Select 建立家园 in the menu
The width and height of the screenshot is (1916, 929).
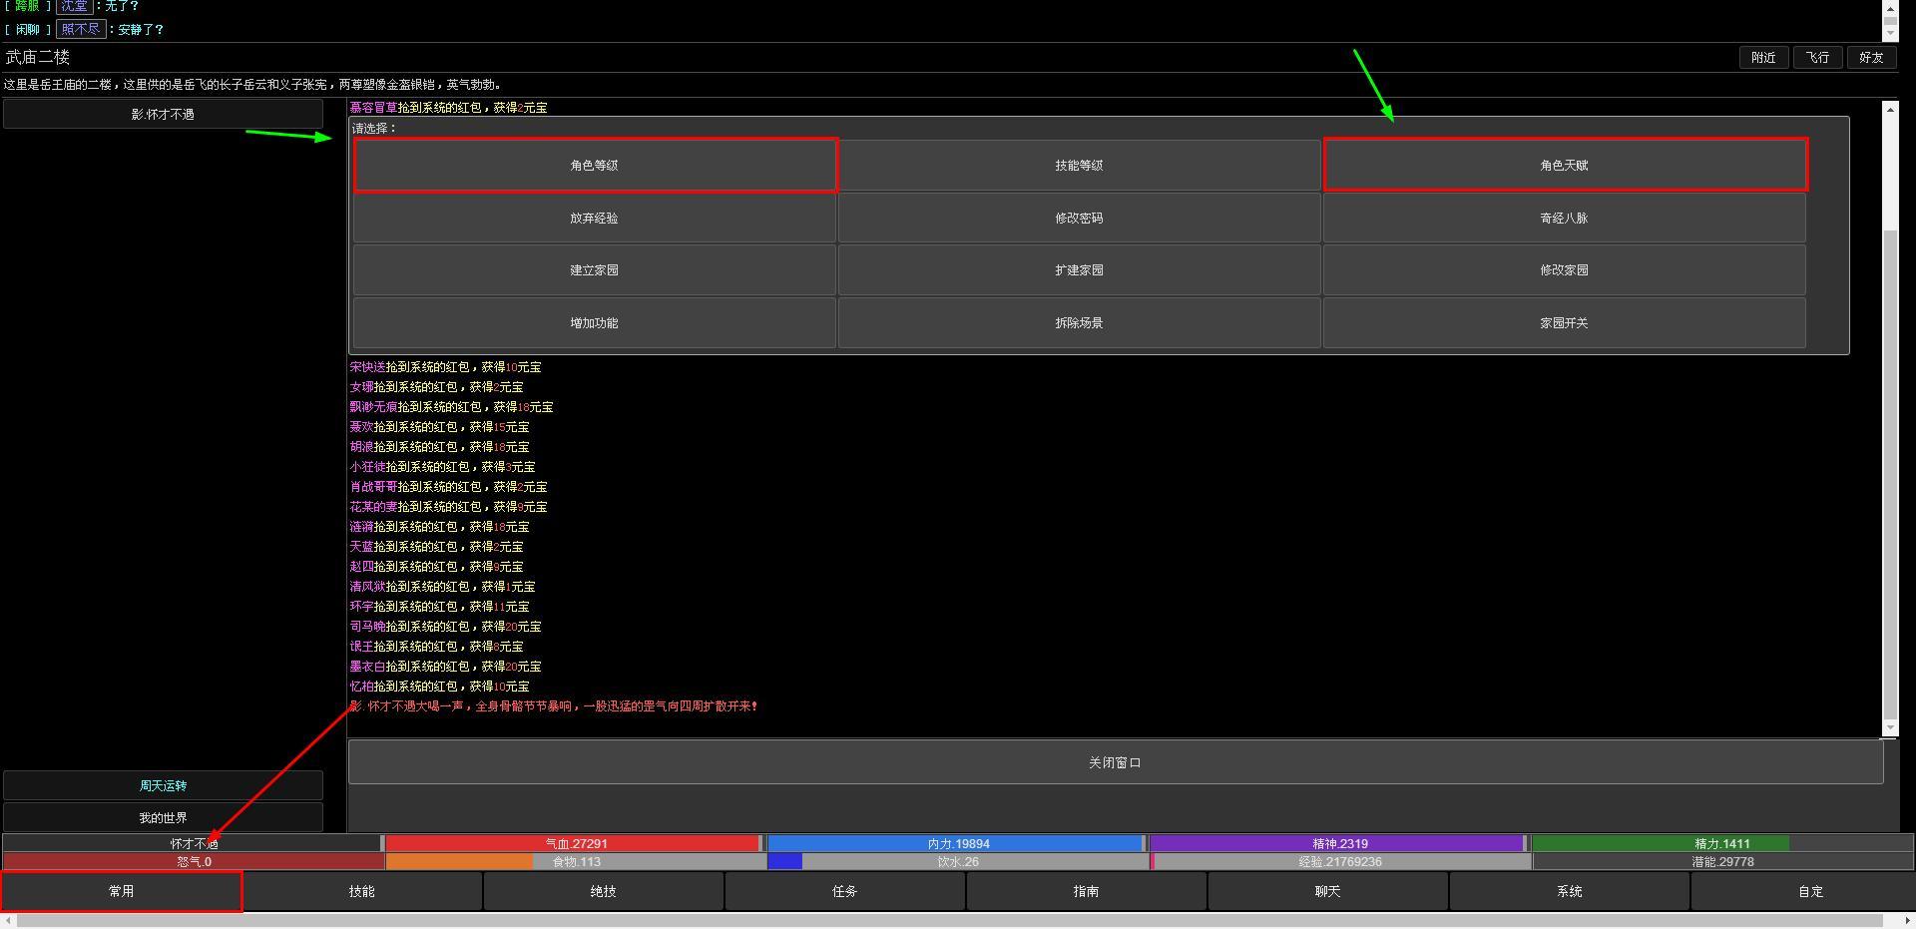click(595, 270)
